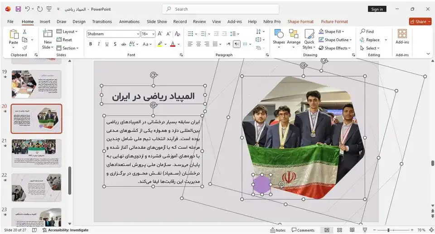
Task: Switch to Normal view
Action: [327, 230]
